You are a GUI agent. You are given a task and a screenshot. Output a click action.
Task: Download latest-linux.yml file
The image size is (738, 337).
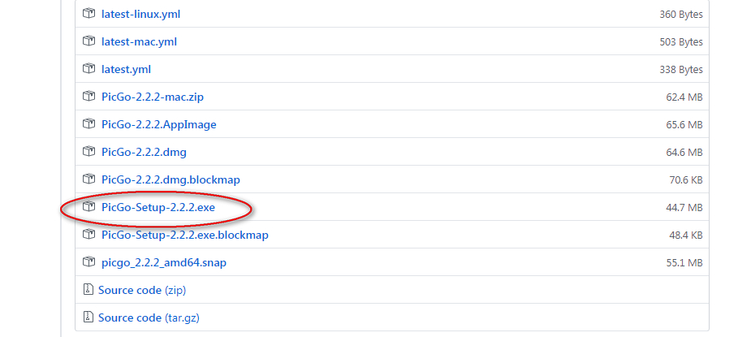coord(140,14)
